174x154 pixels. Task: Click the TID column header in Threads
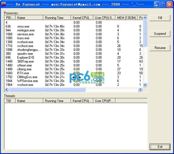coord(10,101)
